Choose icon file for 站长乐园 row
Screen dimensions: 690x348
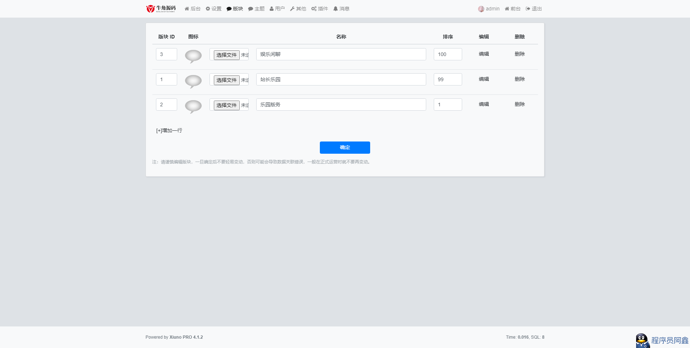(227, 80)
